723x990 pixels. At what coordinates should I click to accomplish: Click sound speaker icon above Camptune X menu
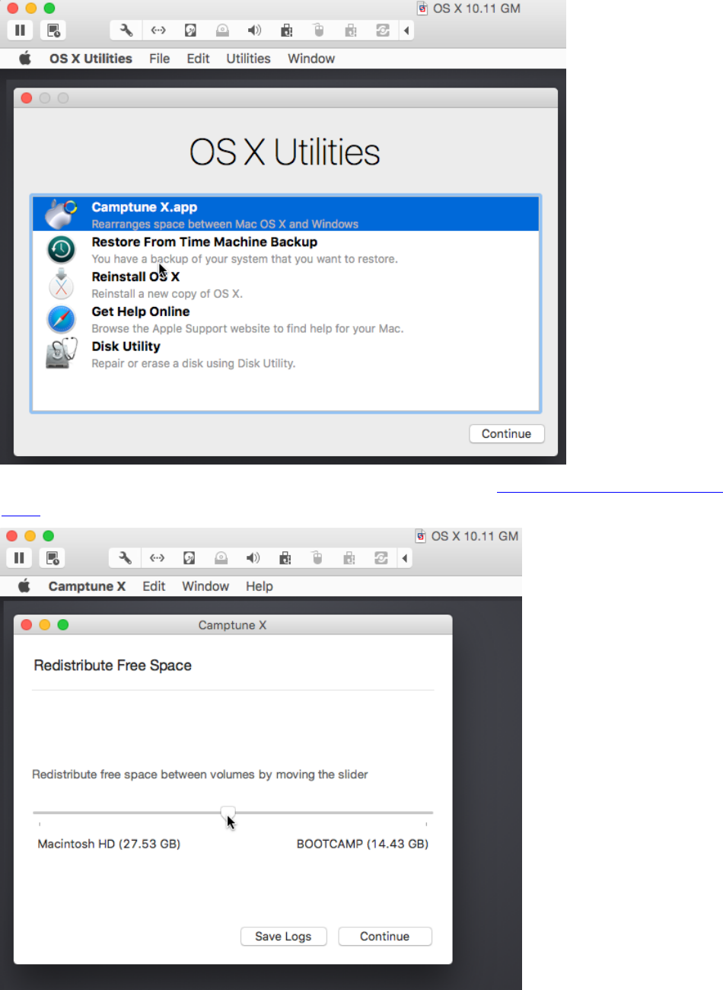tap(253, 558)
